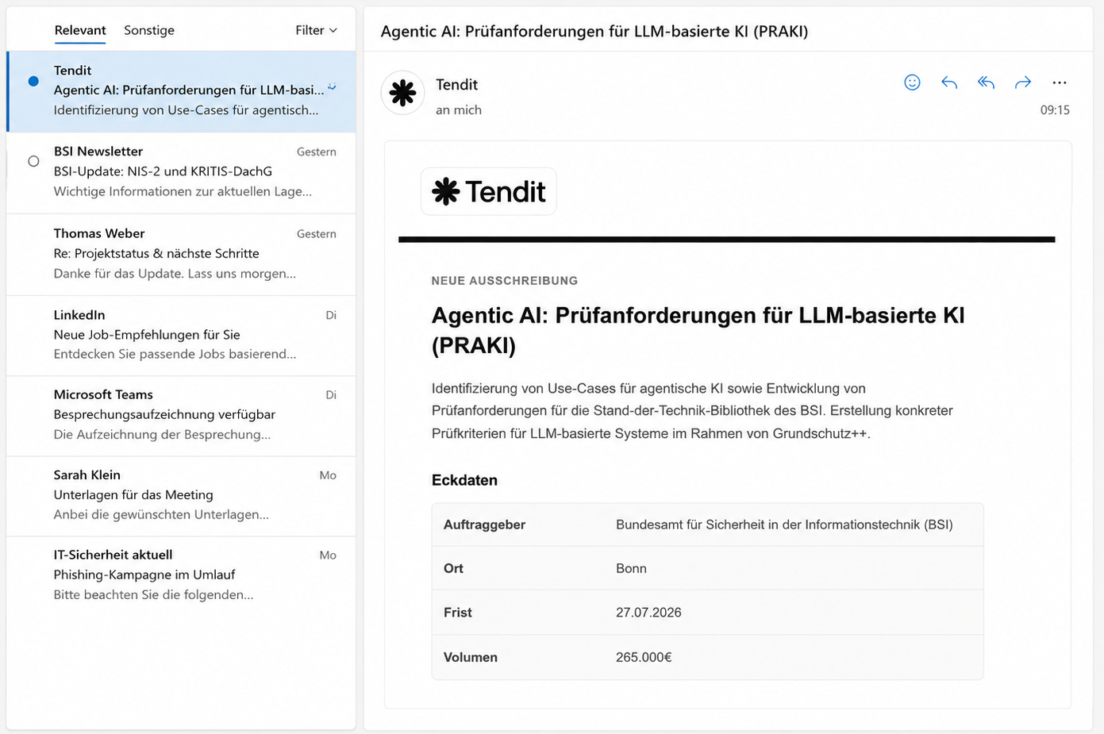This screenshot has height=734, width=1104.
Task: Click the Bundesamt für Sicherheit in der Informationstechnik value
Action: pyautogui.click(x=784, y=525)
